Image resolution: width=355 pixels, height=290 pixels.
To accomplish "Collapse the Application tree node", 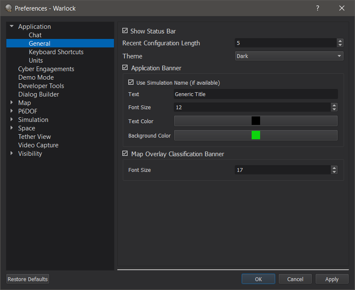I will (12, 26).
